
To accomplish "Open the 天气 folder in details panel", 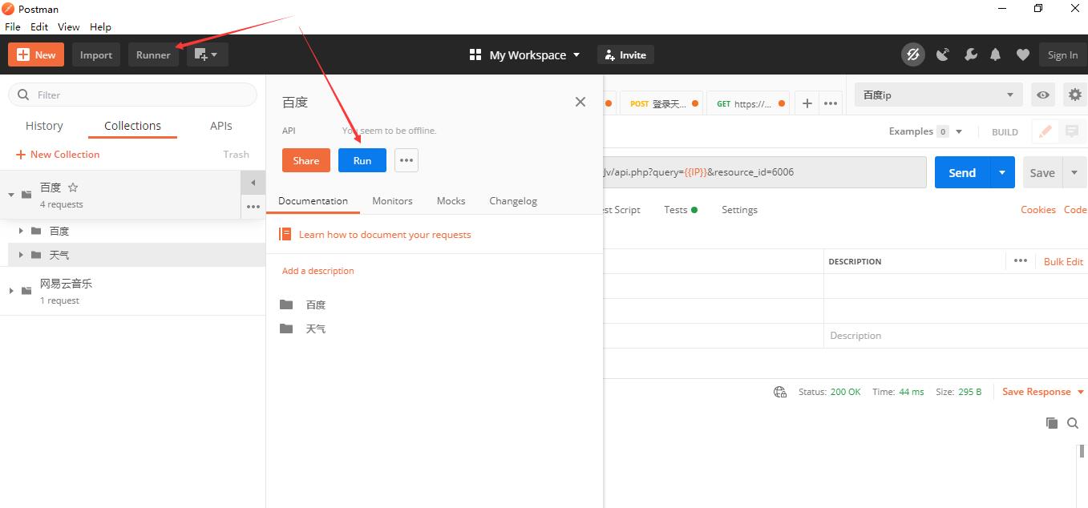I will pyautogui.click(x=316, y=329).
